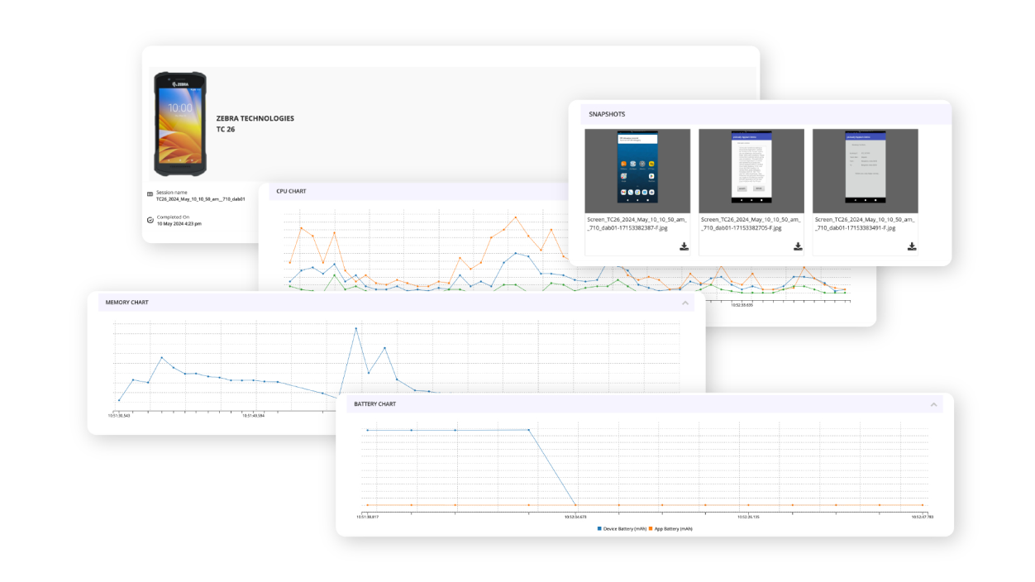This screenshot has width=1035, height=582.
Task: Click the MEMORY CHART header title
Action: point(126,303)
